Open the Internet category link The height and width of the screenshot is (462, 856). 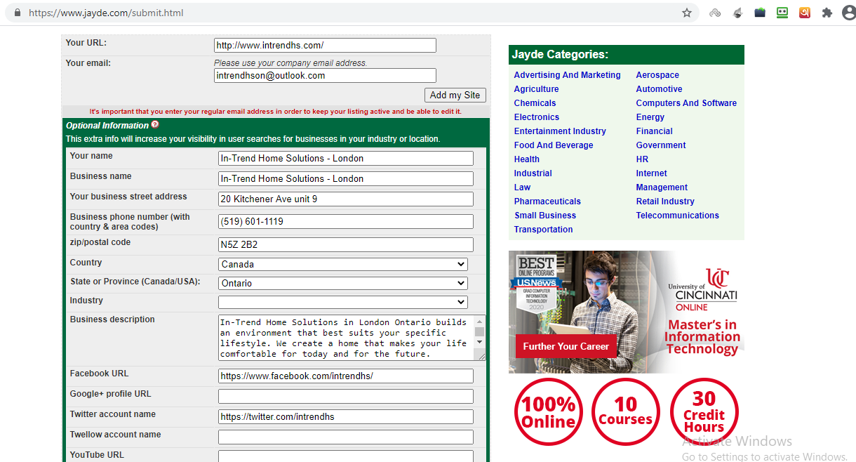[x=651, y=173]
